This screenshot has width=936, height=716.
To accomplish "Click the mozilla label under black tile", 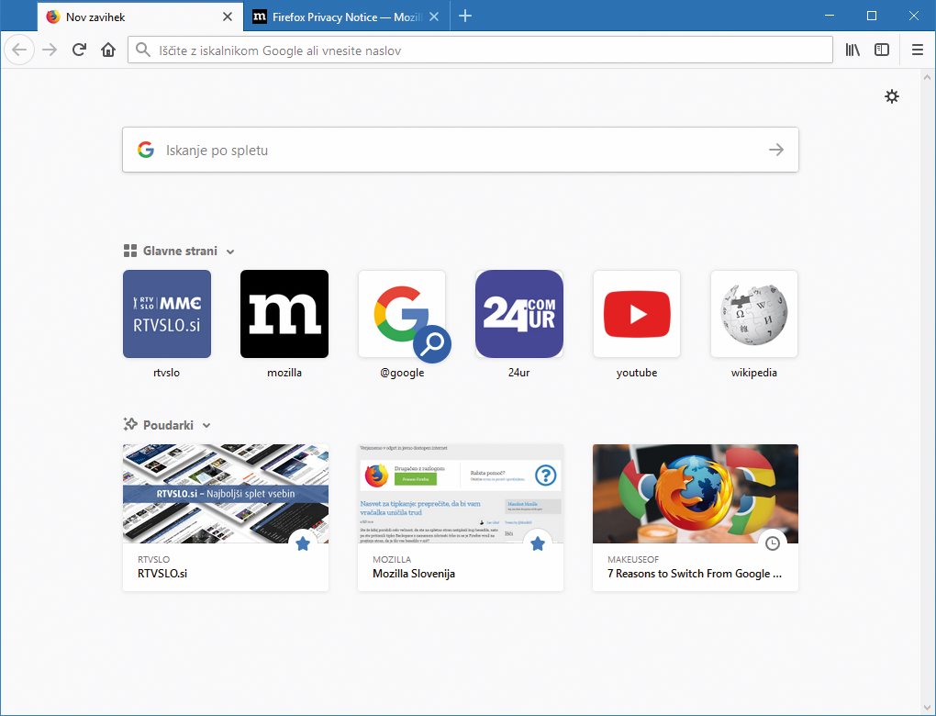I will (284, 372).
